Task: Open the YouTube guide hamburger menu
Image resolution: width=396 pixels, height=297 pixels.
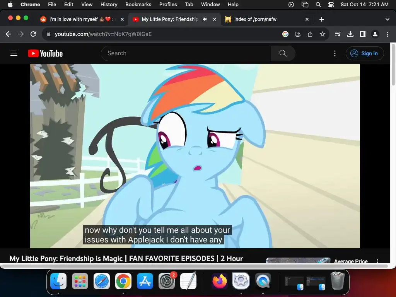Action: pos(14,53)
